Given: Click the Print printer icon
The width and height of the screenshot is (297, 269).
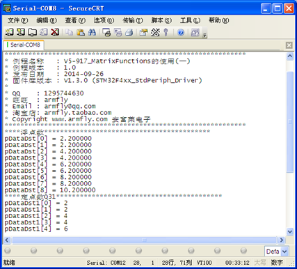Looking at the screenshot, I should pos(129,32).
